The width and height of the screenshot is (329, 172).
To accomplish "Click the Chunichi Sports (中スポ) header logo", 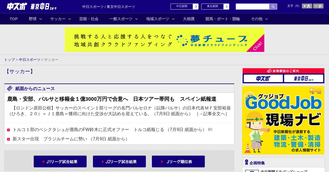I will [x=17, y=6].
